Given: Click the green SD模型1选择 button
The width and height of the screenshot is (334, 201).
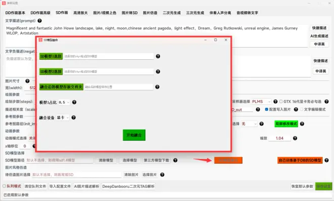Looking at the screenshot, I should (51, 56).
